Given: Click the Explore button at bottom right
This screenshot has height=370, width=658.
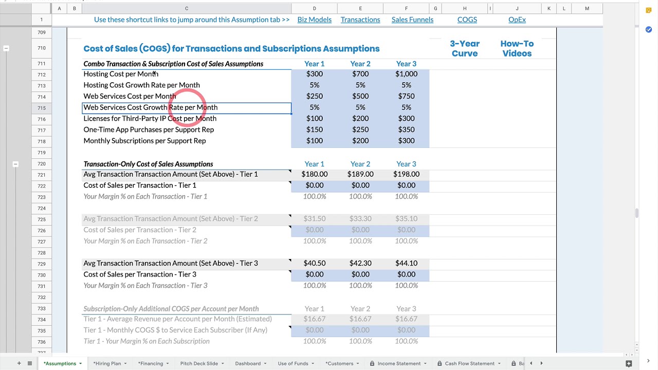Looking at the screenshot, I should [x=629, y=363].
